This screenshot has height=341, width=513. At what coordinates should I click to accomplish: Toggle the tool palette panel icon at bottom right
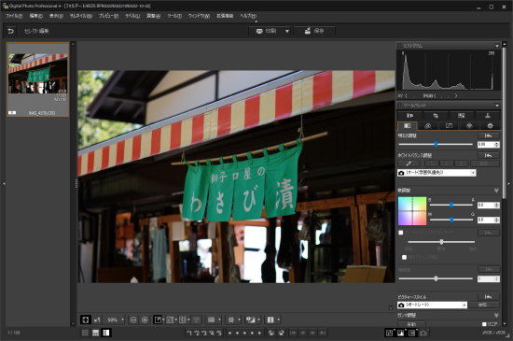412,333
